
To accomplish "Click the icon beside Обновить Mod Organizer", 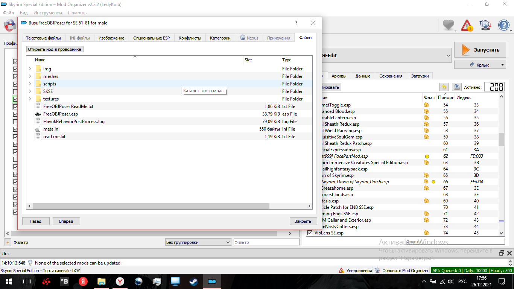I will [x=377, y=271].
